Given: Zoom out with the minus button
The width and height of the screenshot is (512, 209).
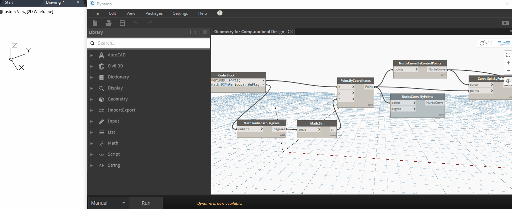Looking at the screenshot, I should 508,70.
